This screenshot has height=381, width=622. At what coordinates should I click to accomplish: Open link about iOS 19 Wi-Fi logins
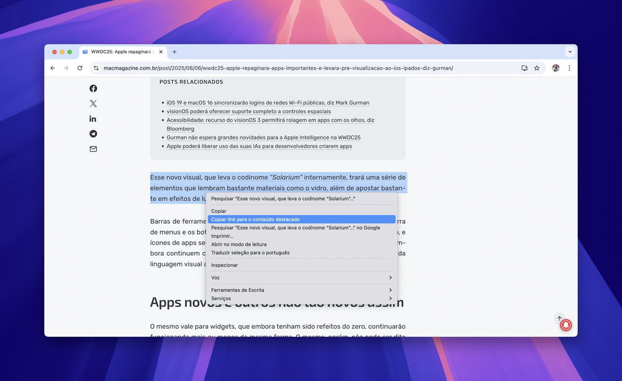pyautogui.click(x=268, y=103)
